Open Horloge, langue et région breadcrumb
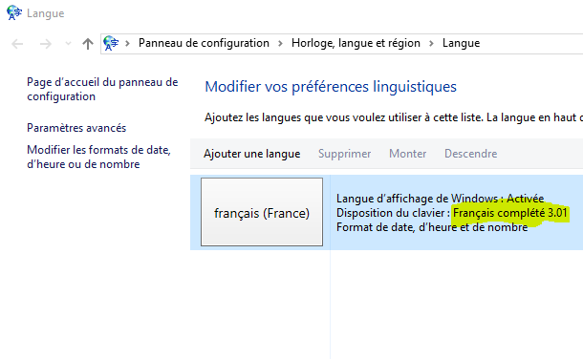 (356, 43)
